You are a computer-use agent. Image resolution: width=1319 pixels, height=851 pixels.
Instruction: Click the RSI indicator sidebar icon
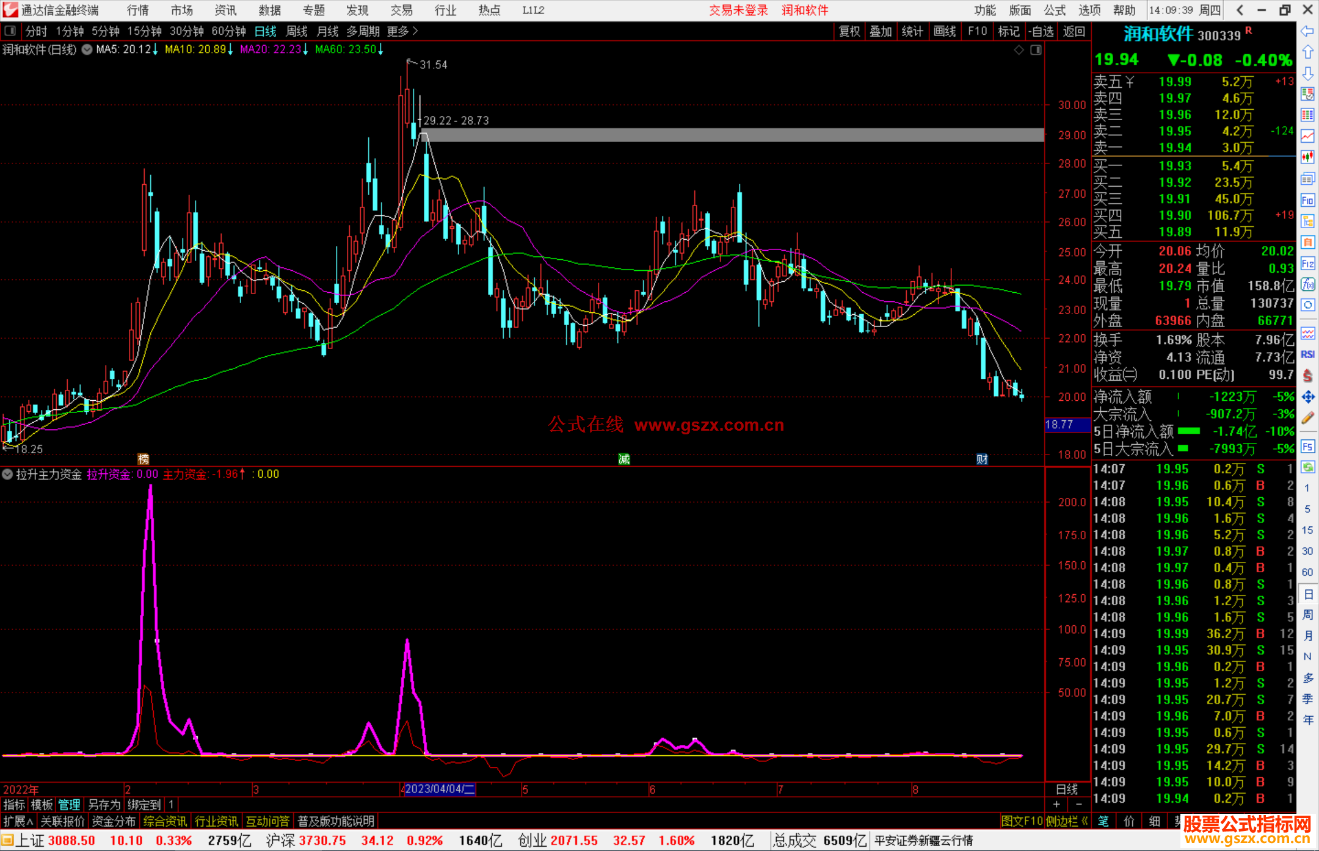(1307, 354)
